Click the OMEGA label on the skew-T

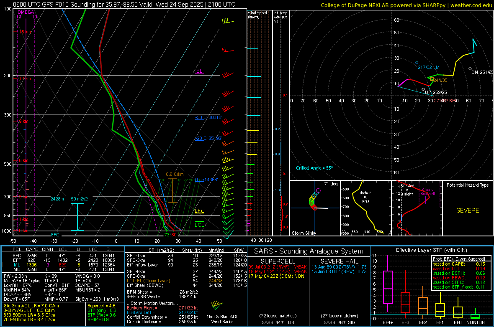(26, 12)
